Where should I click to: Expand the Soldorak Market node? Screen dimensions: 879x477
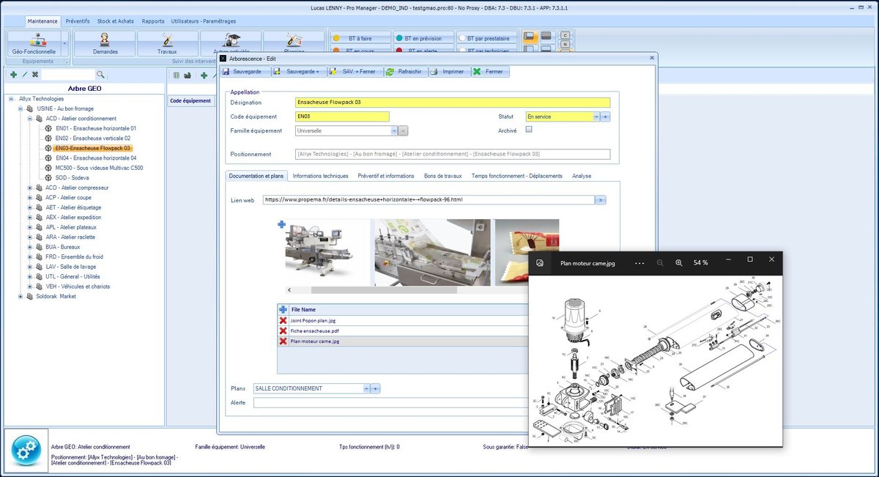(x=21, y=297)
